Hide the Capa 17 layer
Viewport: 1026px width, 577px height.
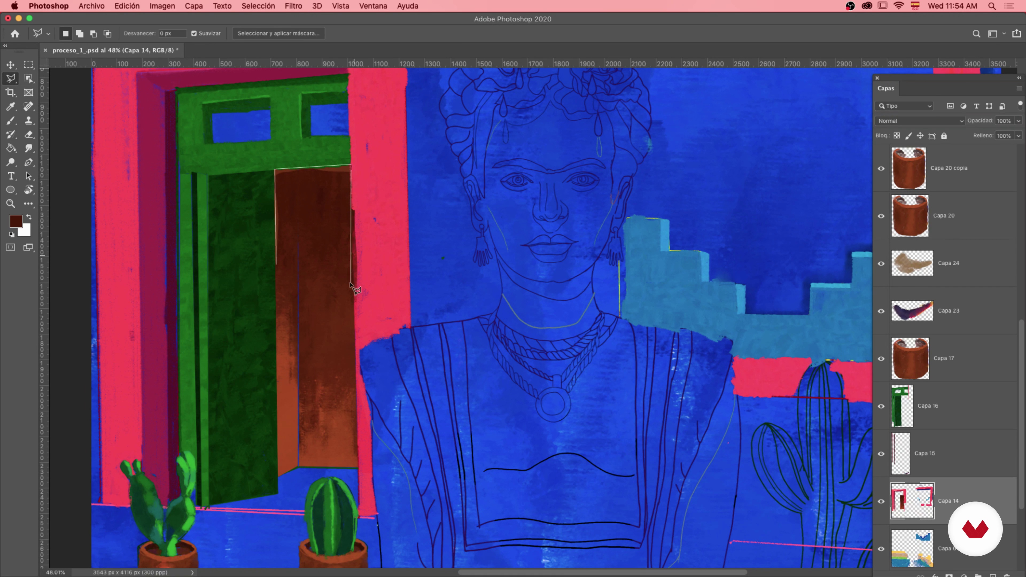(881, 358)
